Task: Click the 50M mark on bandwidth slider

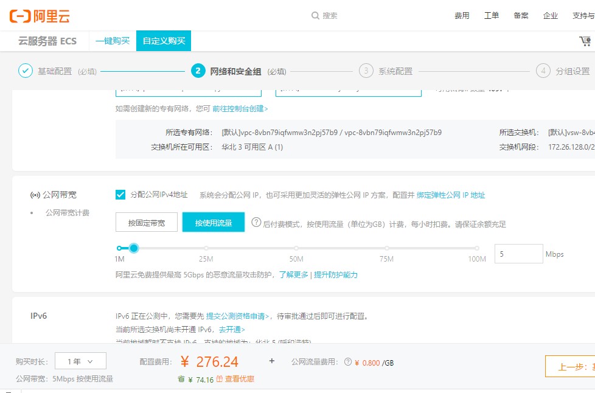Action: [x=296, y=248]
